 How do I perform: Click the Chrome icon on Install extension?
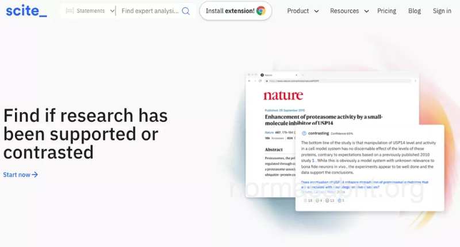coord(260,11)
